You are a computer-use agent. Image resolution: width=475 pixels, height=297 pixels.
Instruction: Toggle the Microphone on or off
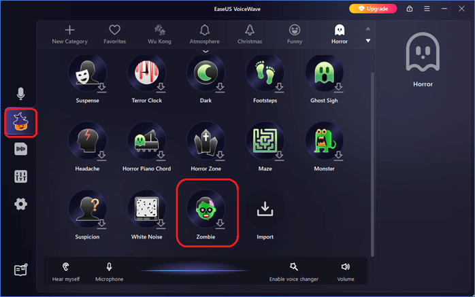109,271
